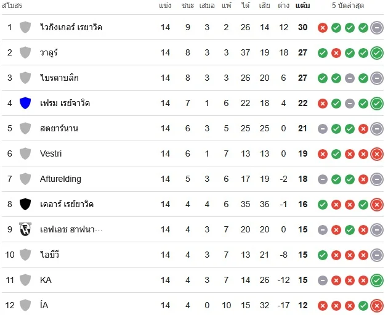Click the first red loss icon in rank 1 row
The image size is (388, 315).
[323, 28]
